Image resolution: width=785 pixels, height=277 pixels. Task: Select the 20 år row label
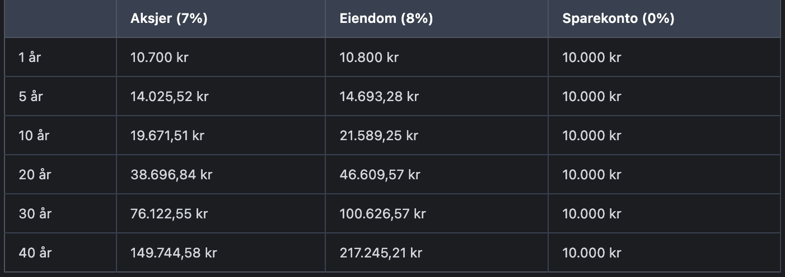35,174
